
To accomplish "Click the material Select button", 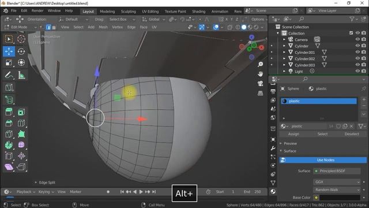I will point(322,134).
